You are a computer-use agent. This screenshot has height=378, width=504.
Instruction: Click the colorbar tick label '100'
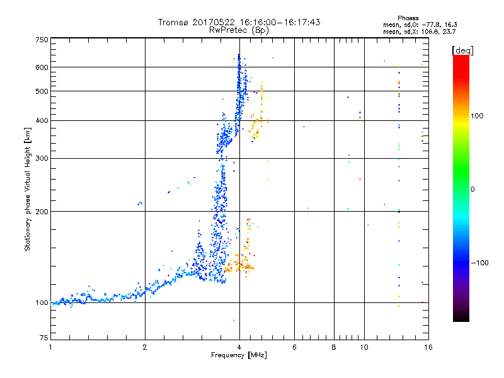[x=477, y=116]
